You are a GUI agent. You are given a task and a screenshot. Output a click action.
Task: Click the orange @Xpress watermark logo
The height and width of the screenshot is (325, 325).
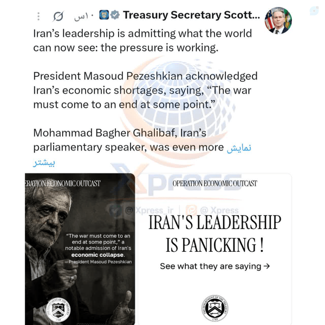(191, 210)
